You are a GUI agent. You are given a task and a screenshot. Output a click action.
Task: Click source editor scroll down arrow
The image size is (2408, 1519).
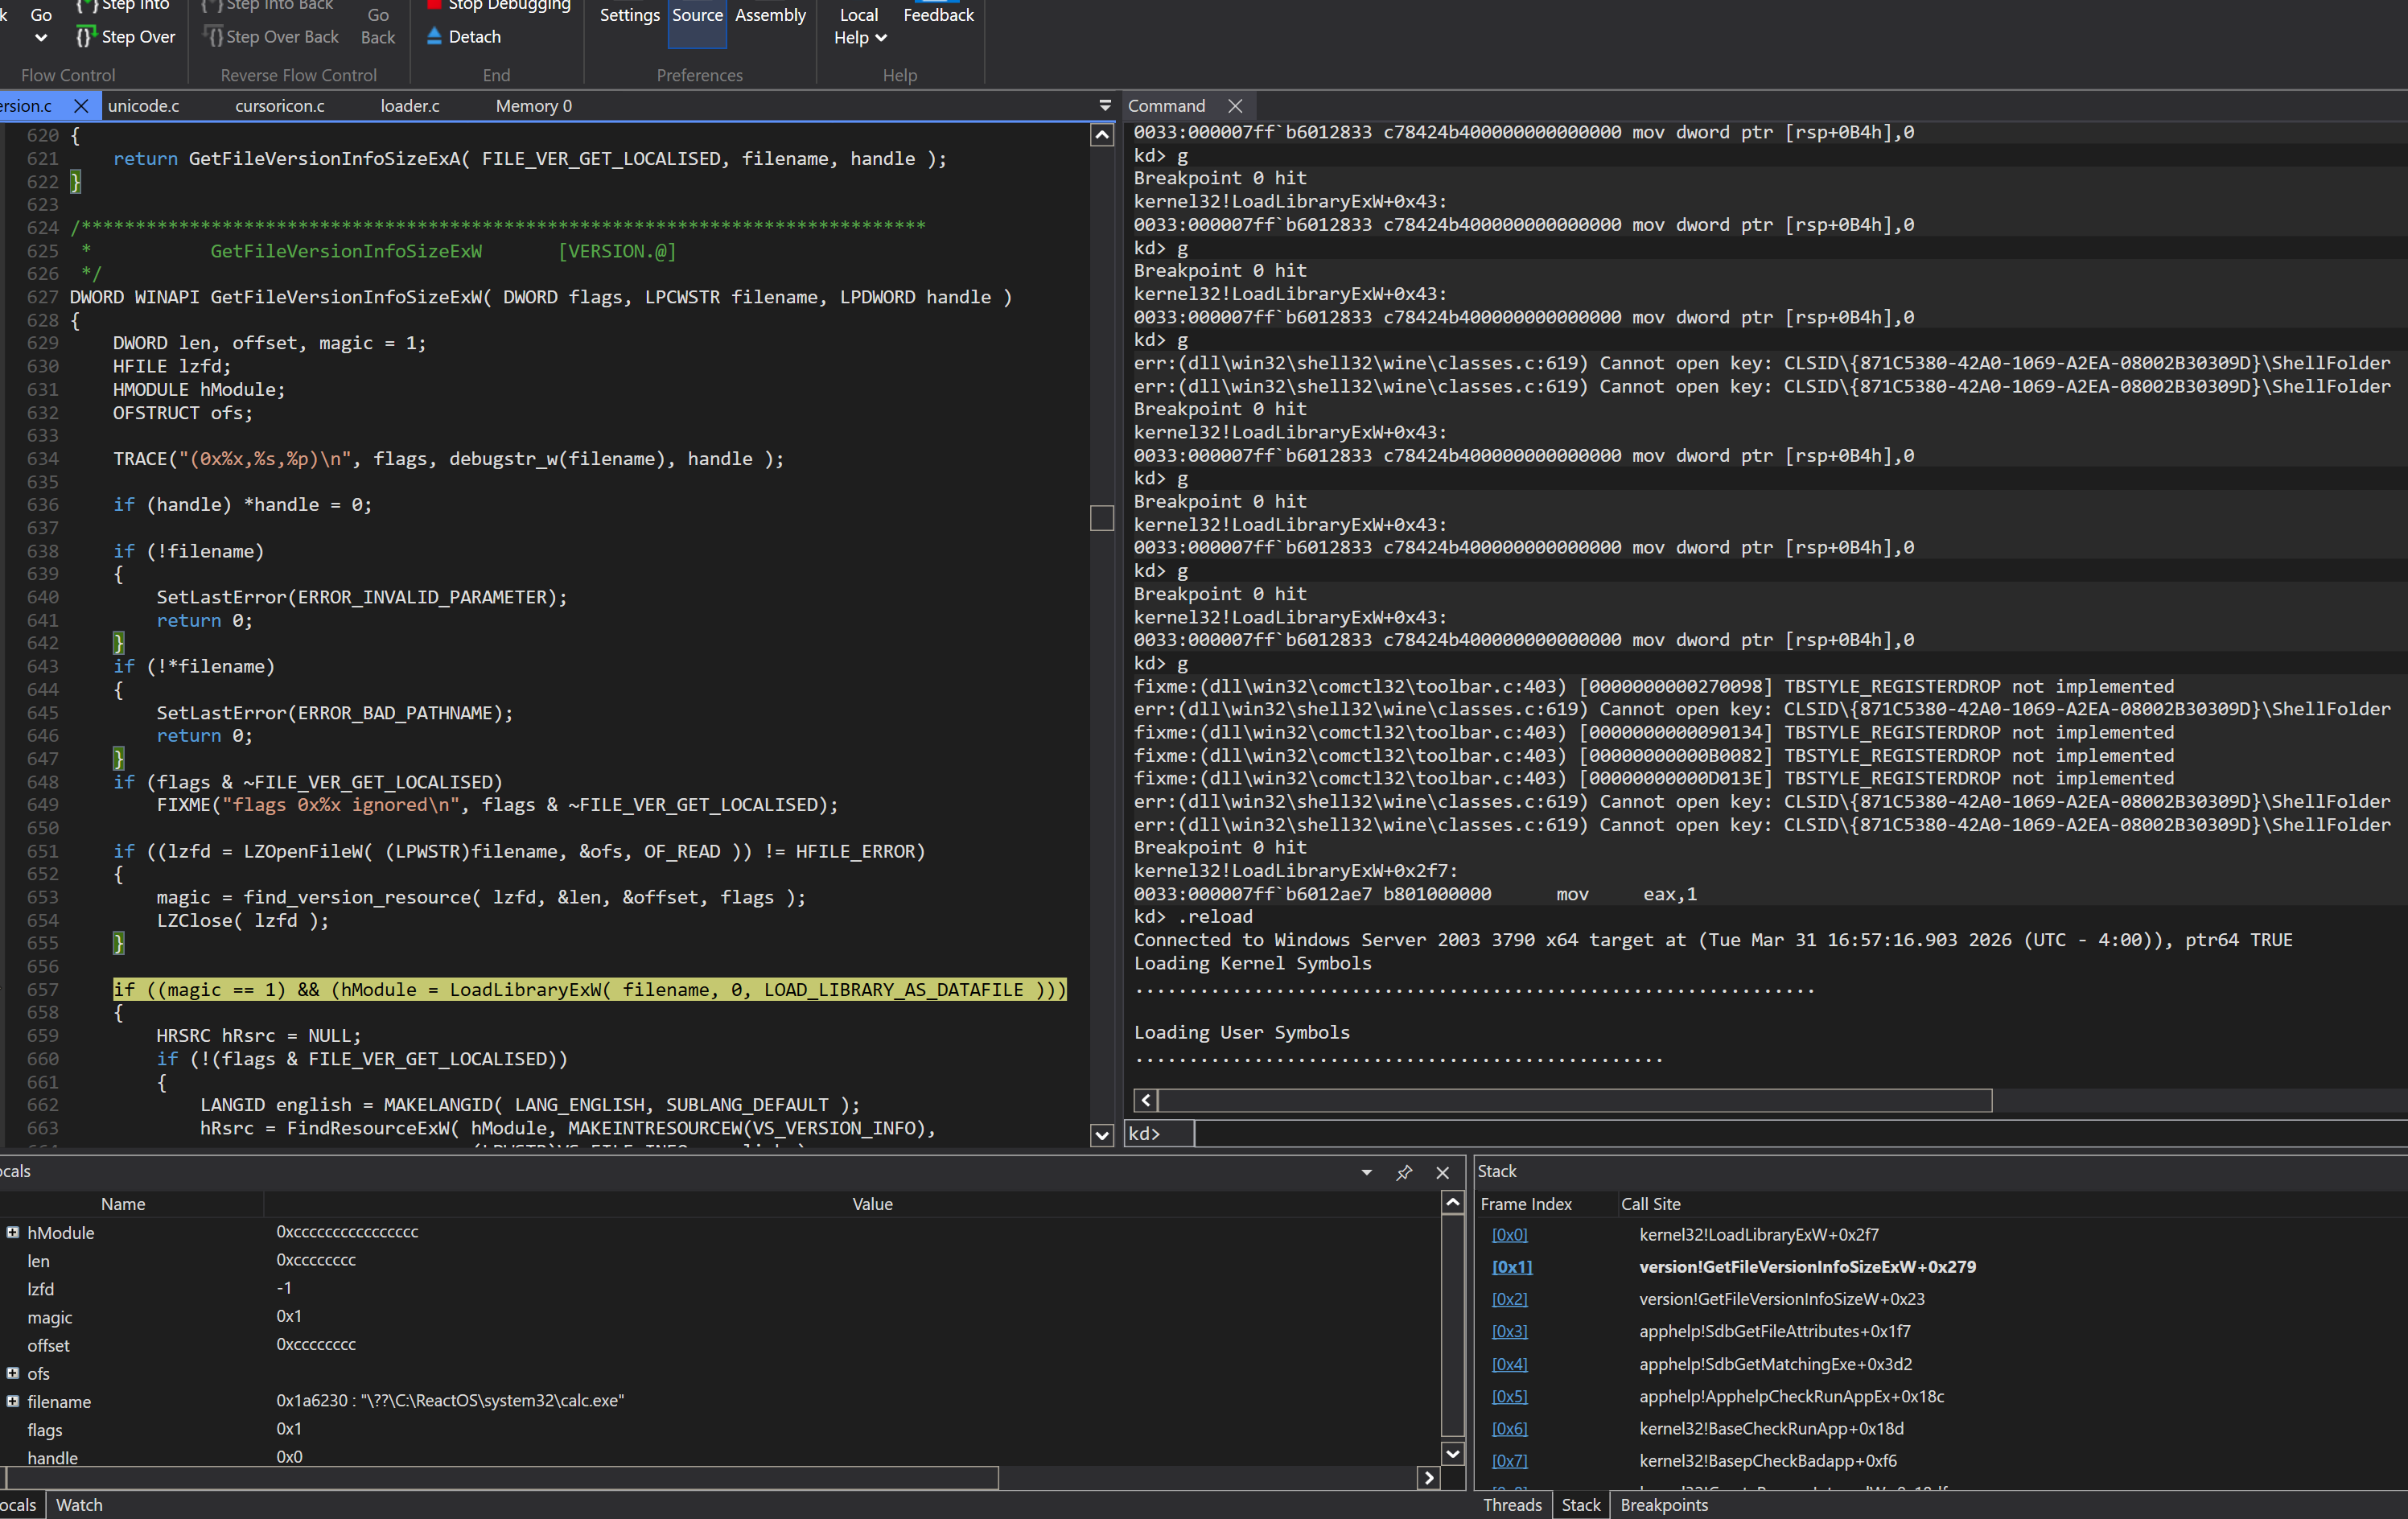(x=1102, y=1135)
